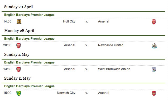Open the Hull City team link
Screen dimensions: 168x100
click(x=69, y=21)
